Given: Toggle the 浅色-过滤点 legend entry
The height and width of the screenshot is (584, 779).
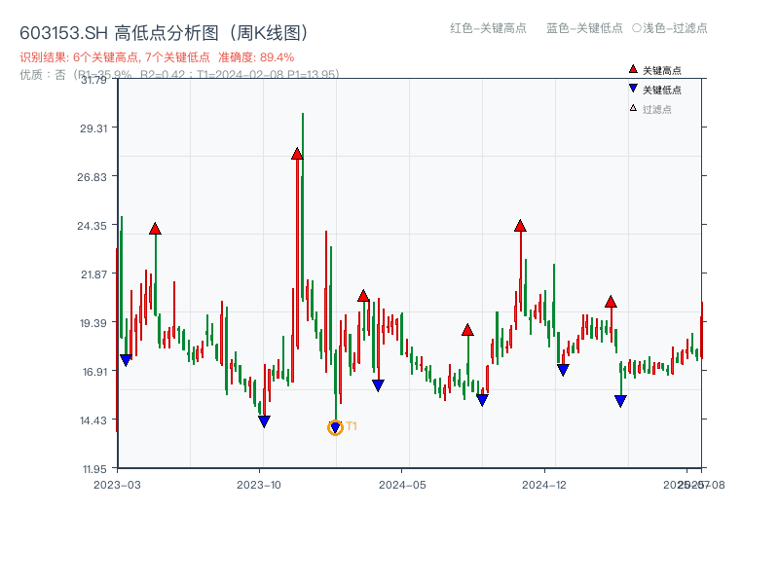Looking at the screenshot, I should (x=673, y=29).
